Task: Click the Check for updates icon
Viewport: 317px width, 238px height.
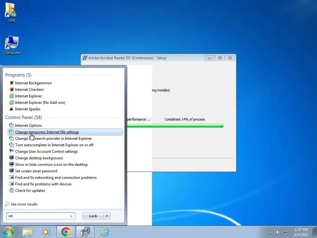Action: click(x=11, y=191)
